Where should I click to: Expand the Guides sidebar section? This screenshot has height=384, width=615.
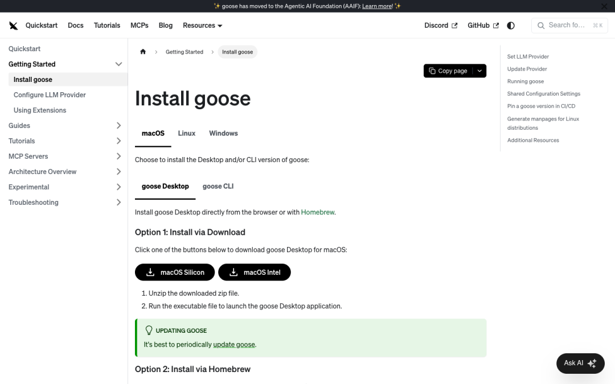pos(118,125)
